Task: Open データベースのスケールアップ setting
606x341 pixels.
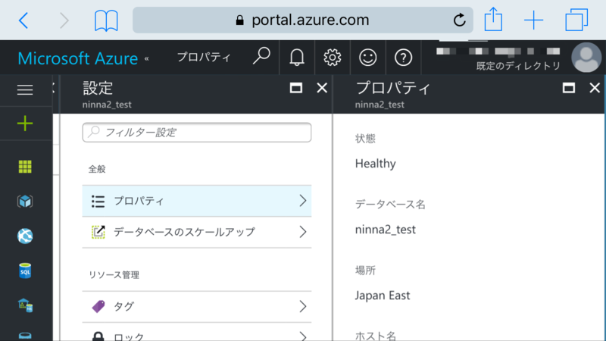Action: tap(197, 232)
